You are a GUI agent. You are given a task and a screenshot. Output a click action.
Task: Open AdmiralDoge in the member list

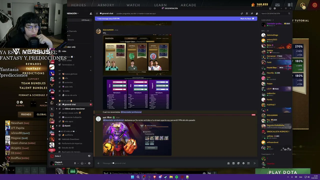[x=276, y=35]
